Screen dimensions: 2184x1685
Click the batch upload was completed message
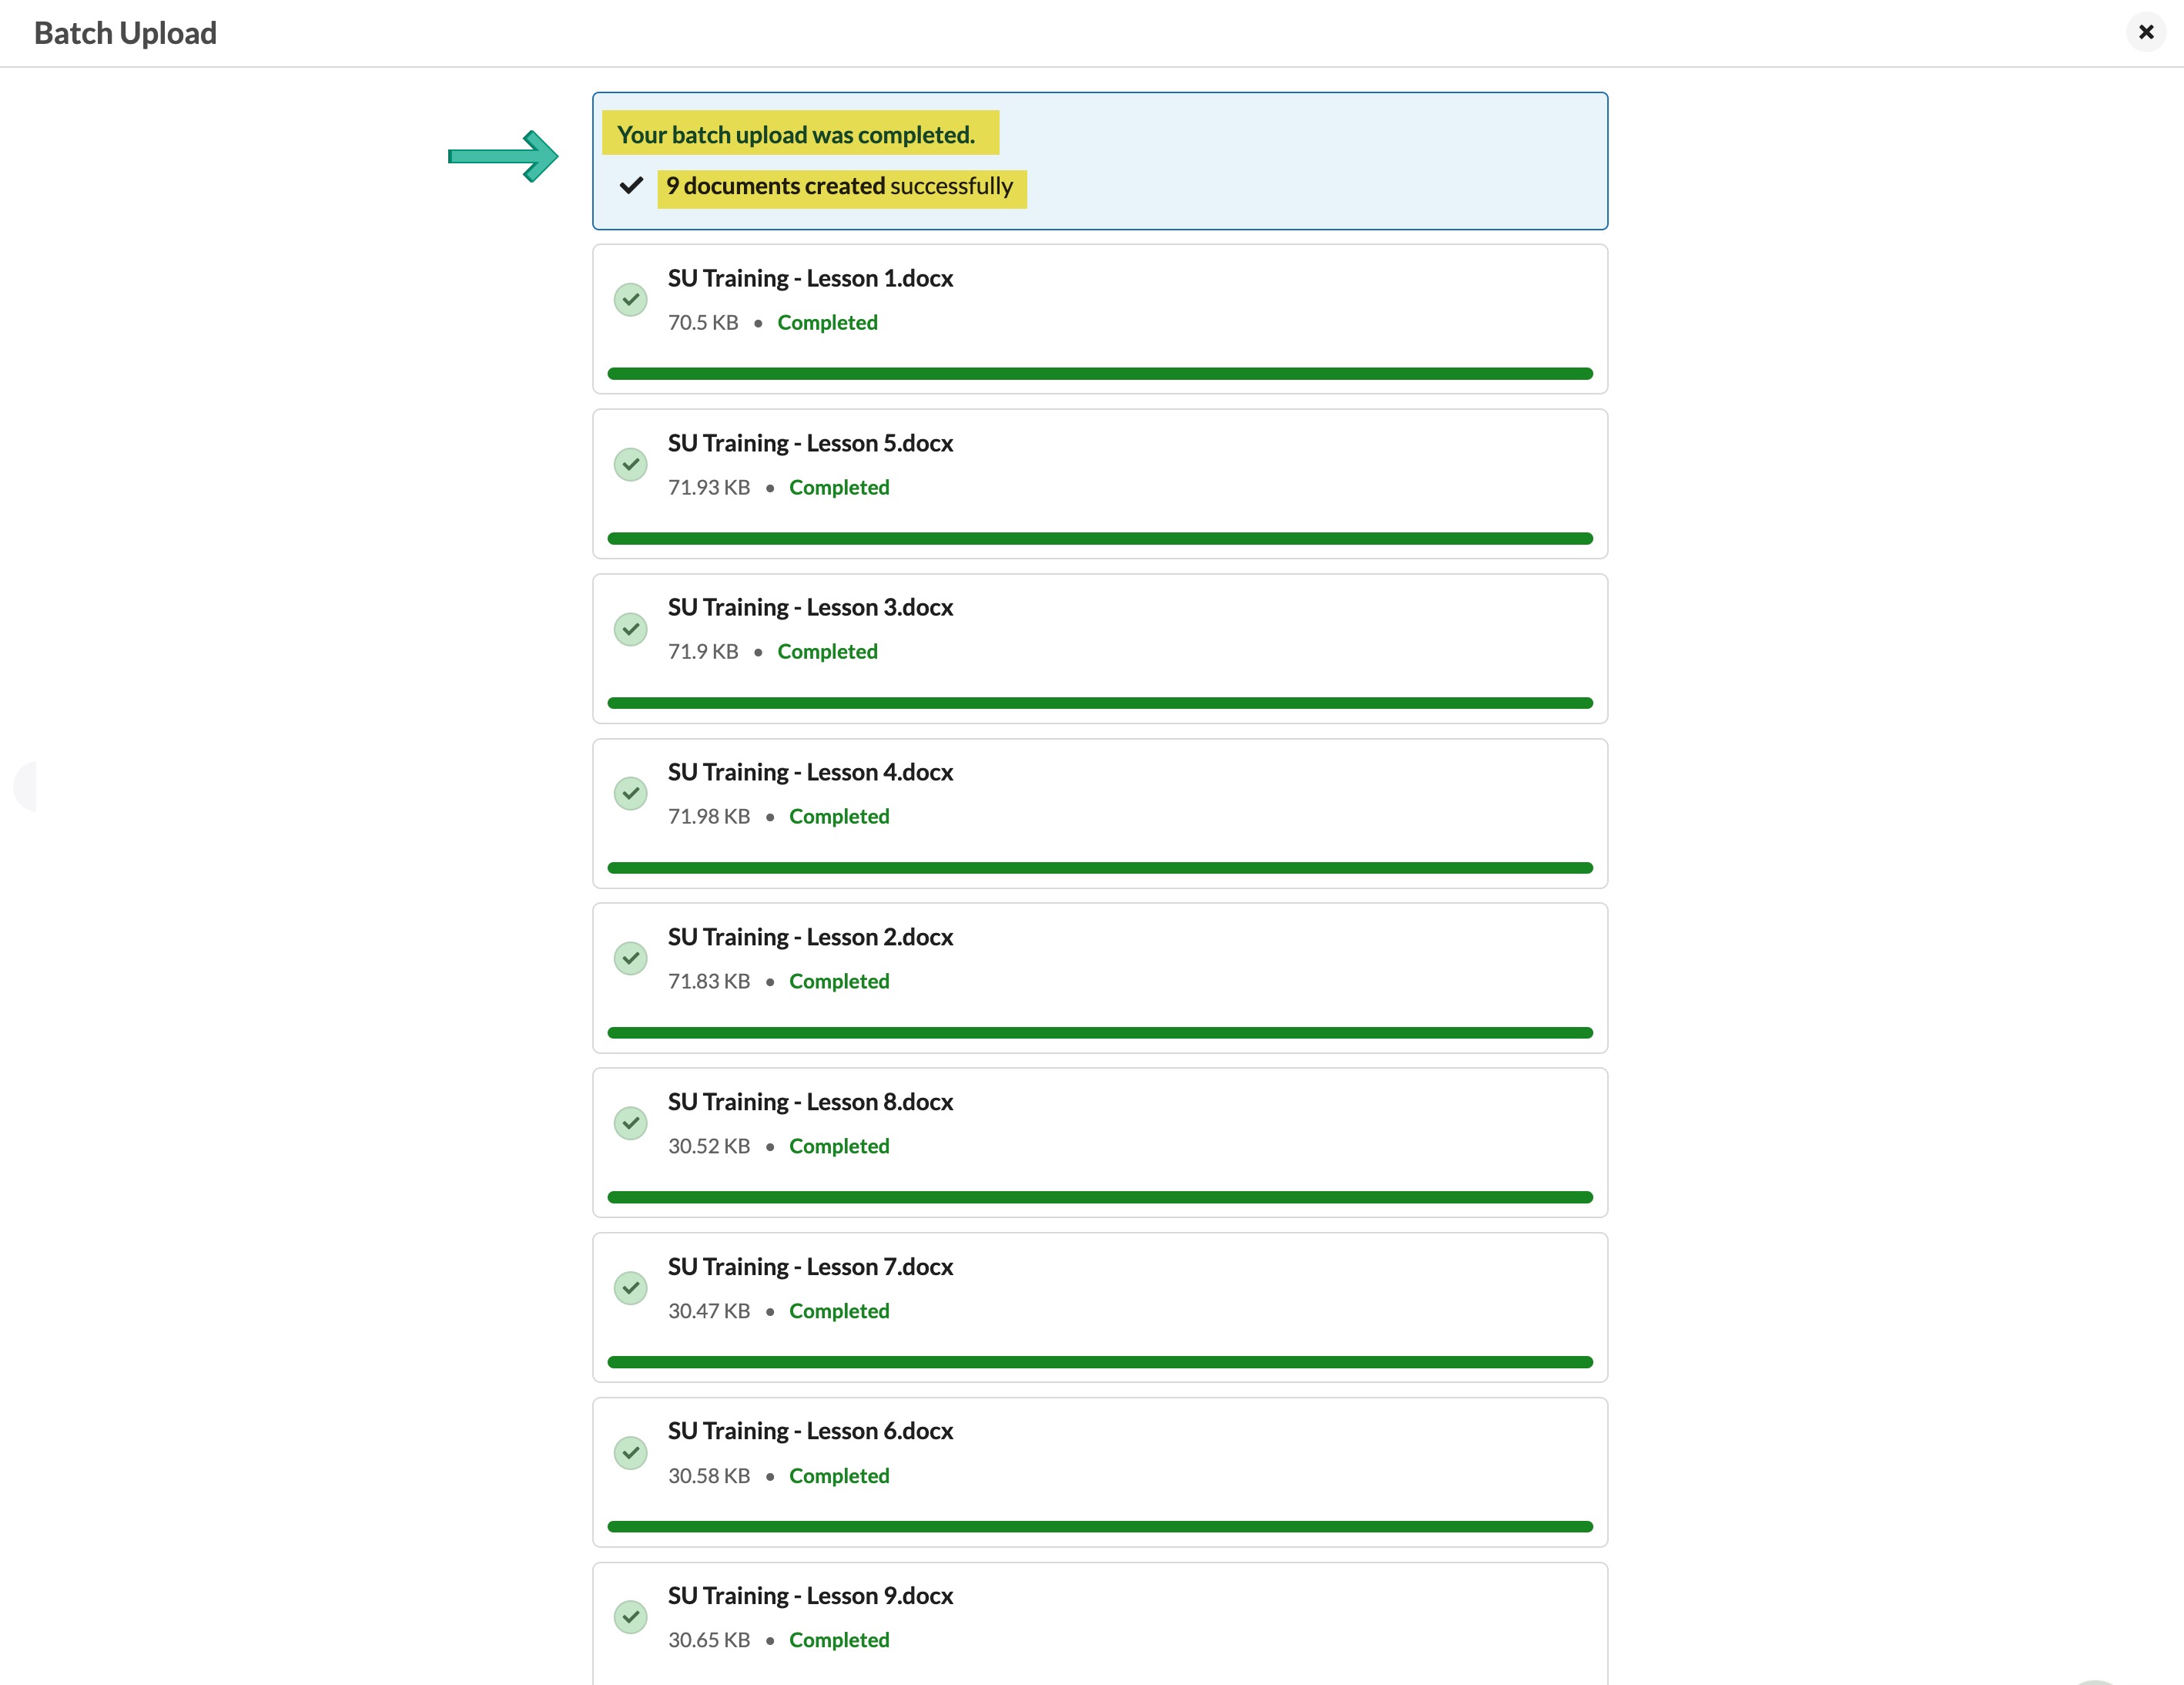(796, 134)
